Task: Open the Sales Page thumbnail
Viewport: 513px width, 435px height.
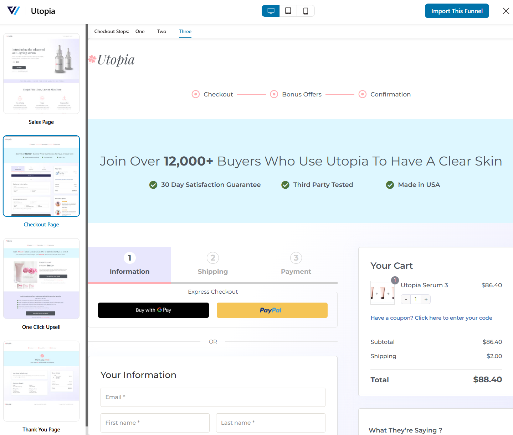Action: (x=41, y=74)
